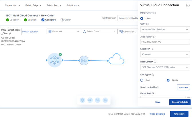The image size is (192, 117).
Task: Click the IZO Multi Cloud Connect breadcrumb
Action: (x=22, y=15)
